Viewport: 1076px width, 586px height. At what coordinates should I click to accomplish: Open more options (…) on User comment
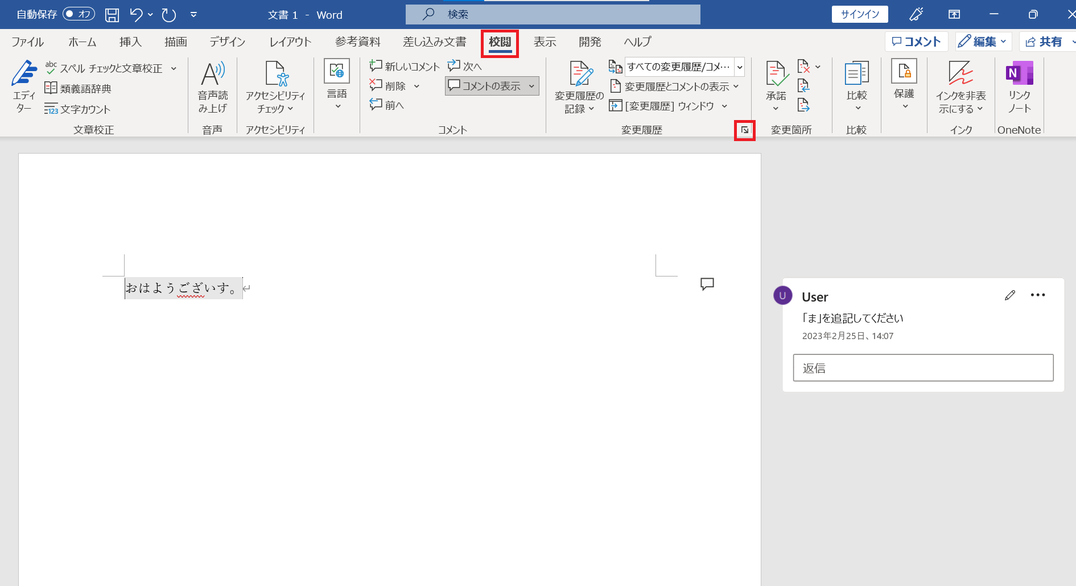tap(1038, 295)
